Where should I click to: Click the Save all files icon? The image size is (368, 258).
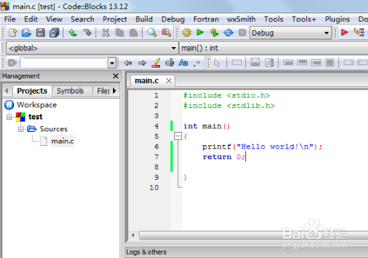[x=54, y=32]
